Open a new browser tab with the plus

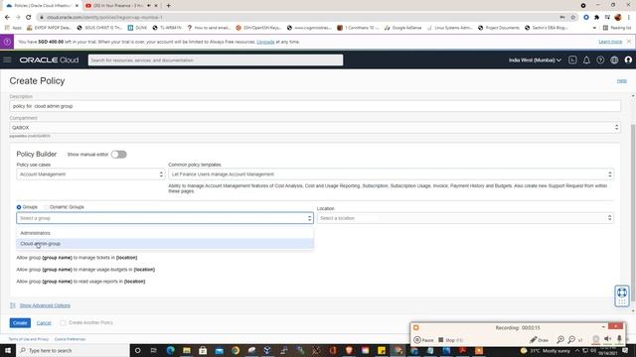click(168, 6)
